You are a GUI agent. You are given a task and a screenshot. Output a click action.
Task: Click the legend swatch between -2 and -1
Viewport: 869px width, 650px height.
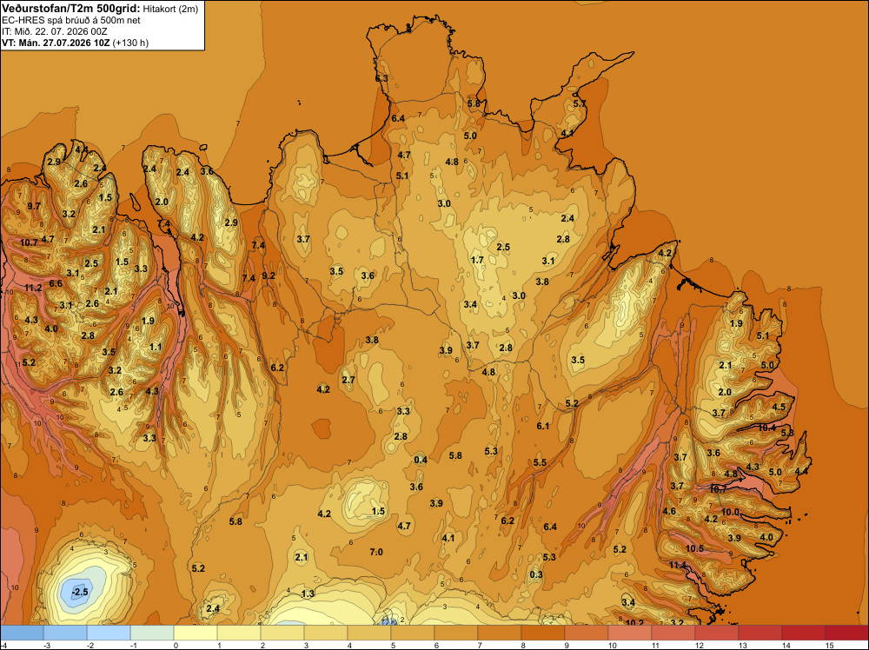[x=109, y=633]
